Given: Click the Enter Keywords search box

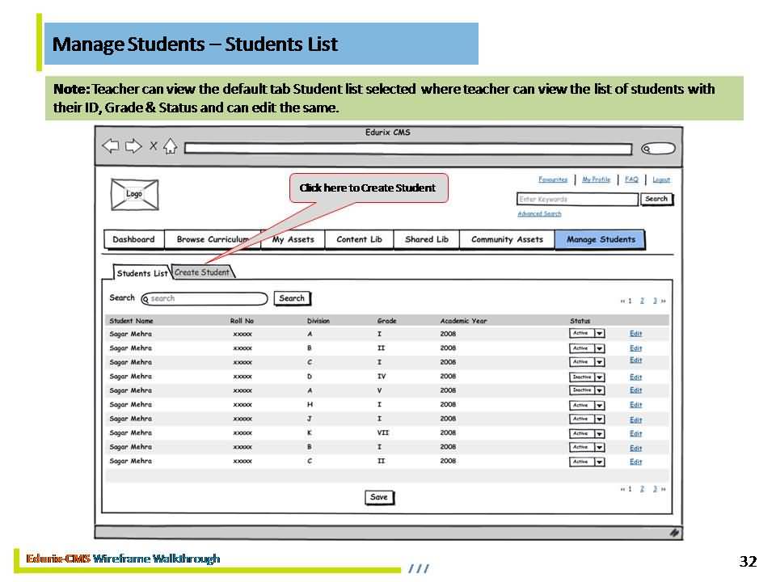Looking at the screenshot, I should [577, 200].
